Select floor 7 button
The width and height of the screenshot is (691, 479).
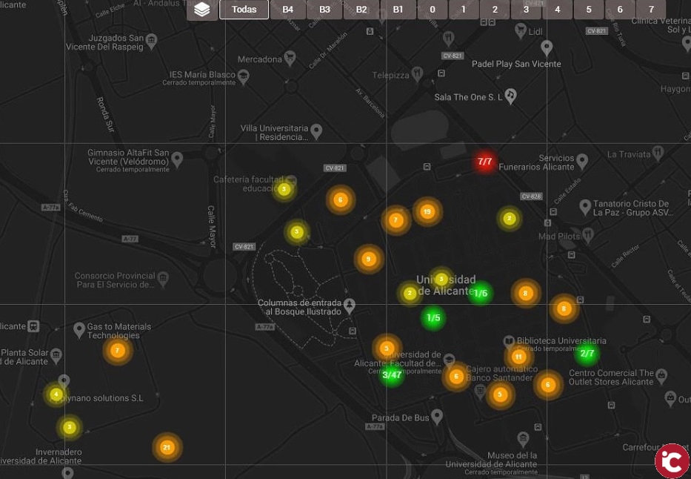[651, 10]
